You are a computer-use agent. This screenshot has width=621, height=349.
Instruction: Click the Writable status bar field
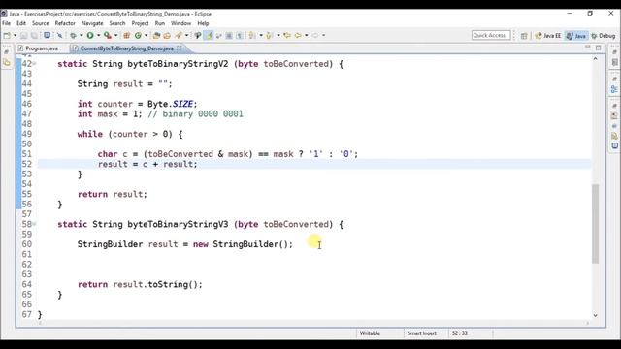[370, 333]
